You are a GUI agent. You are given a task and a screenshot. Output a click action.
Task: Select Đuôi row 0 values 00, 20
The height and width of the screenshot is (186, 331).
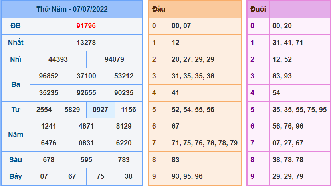[282, 26]
